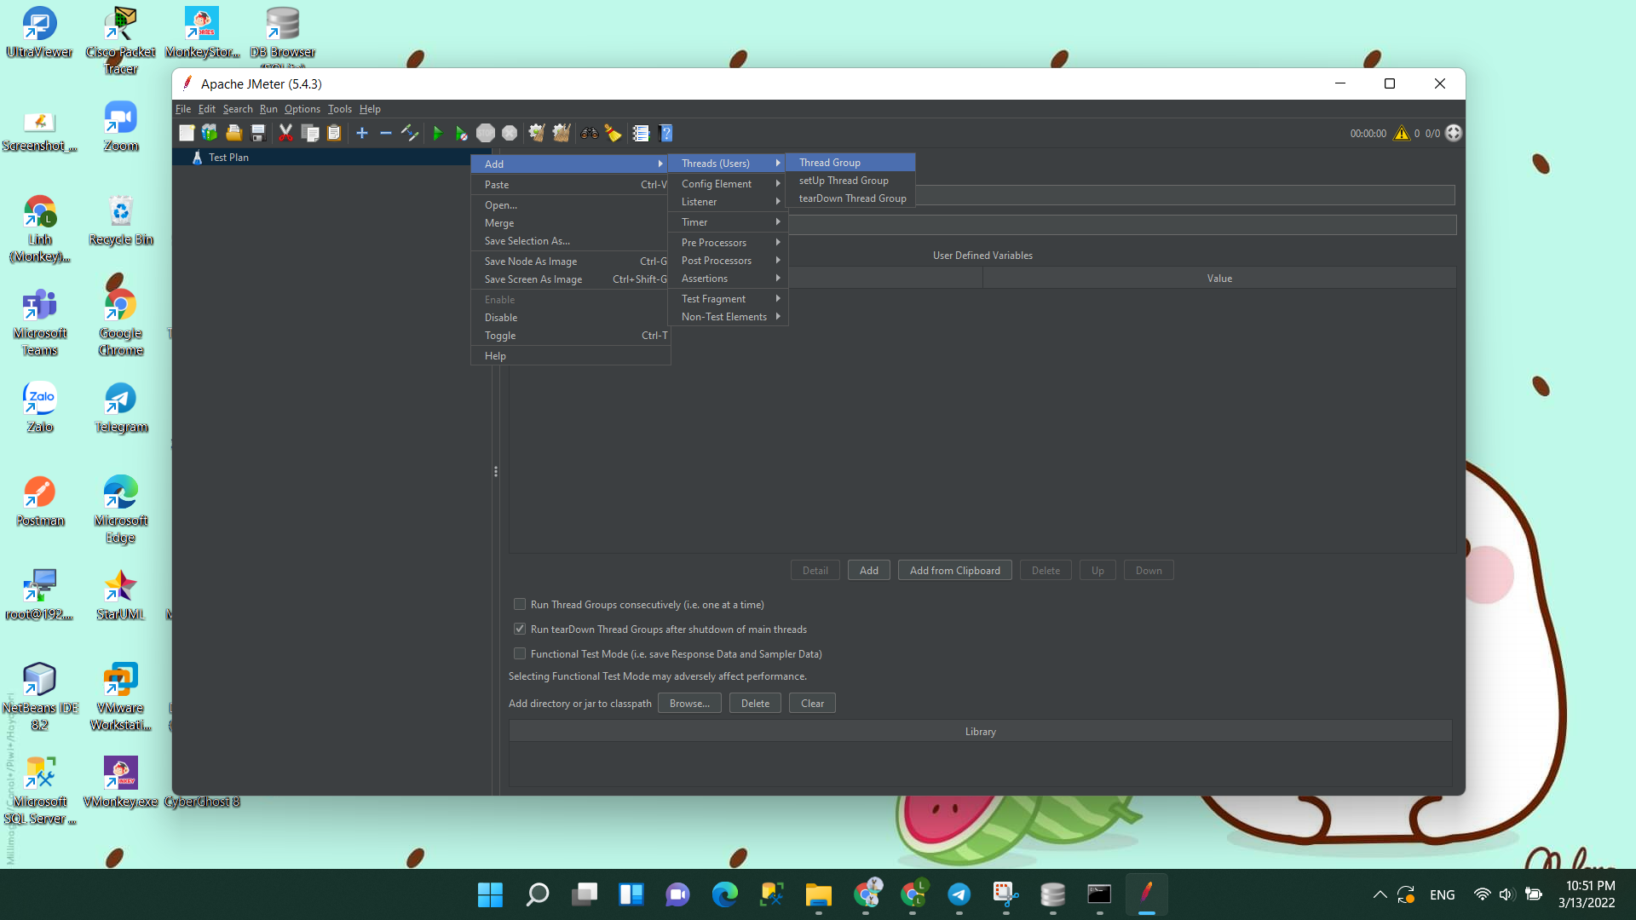Expand the Non-Test Elements submenu

728,316
